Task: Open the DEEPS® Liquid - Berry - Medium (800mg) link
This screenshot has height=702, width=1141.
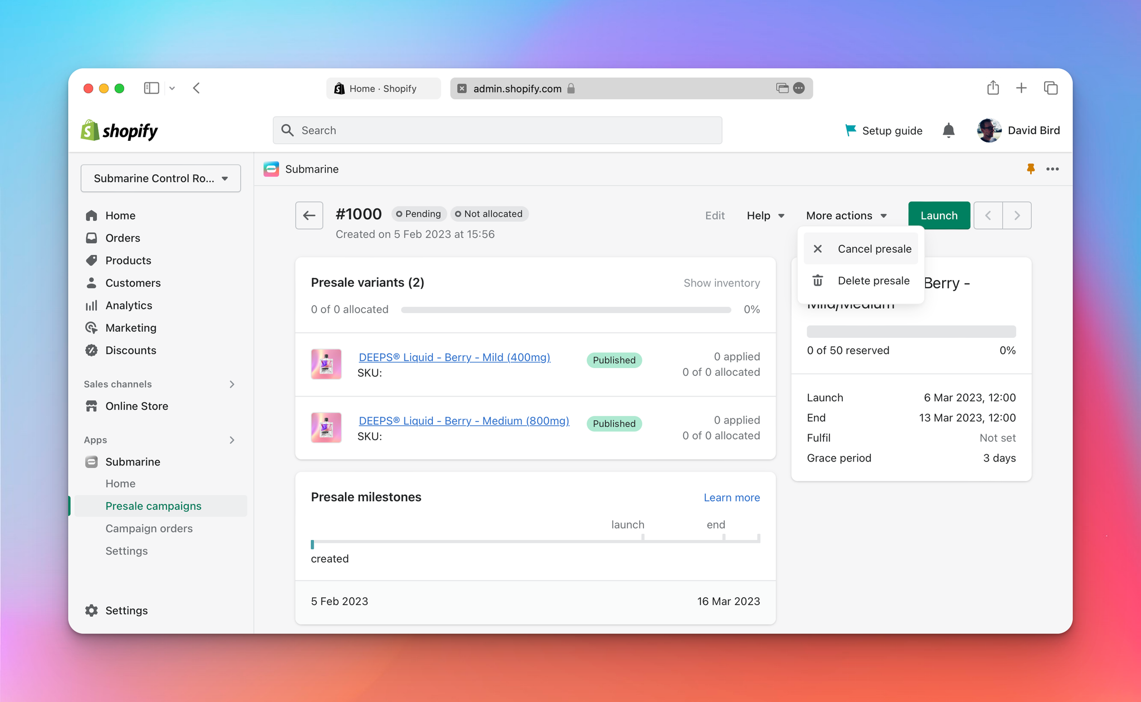Action: tap(464, 421)
